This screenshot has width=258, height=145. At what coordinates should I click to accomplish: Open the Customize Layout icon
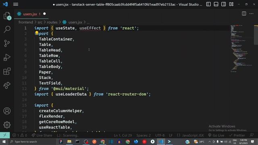coord(231,4)
